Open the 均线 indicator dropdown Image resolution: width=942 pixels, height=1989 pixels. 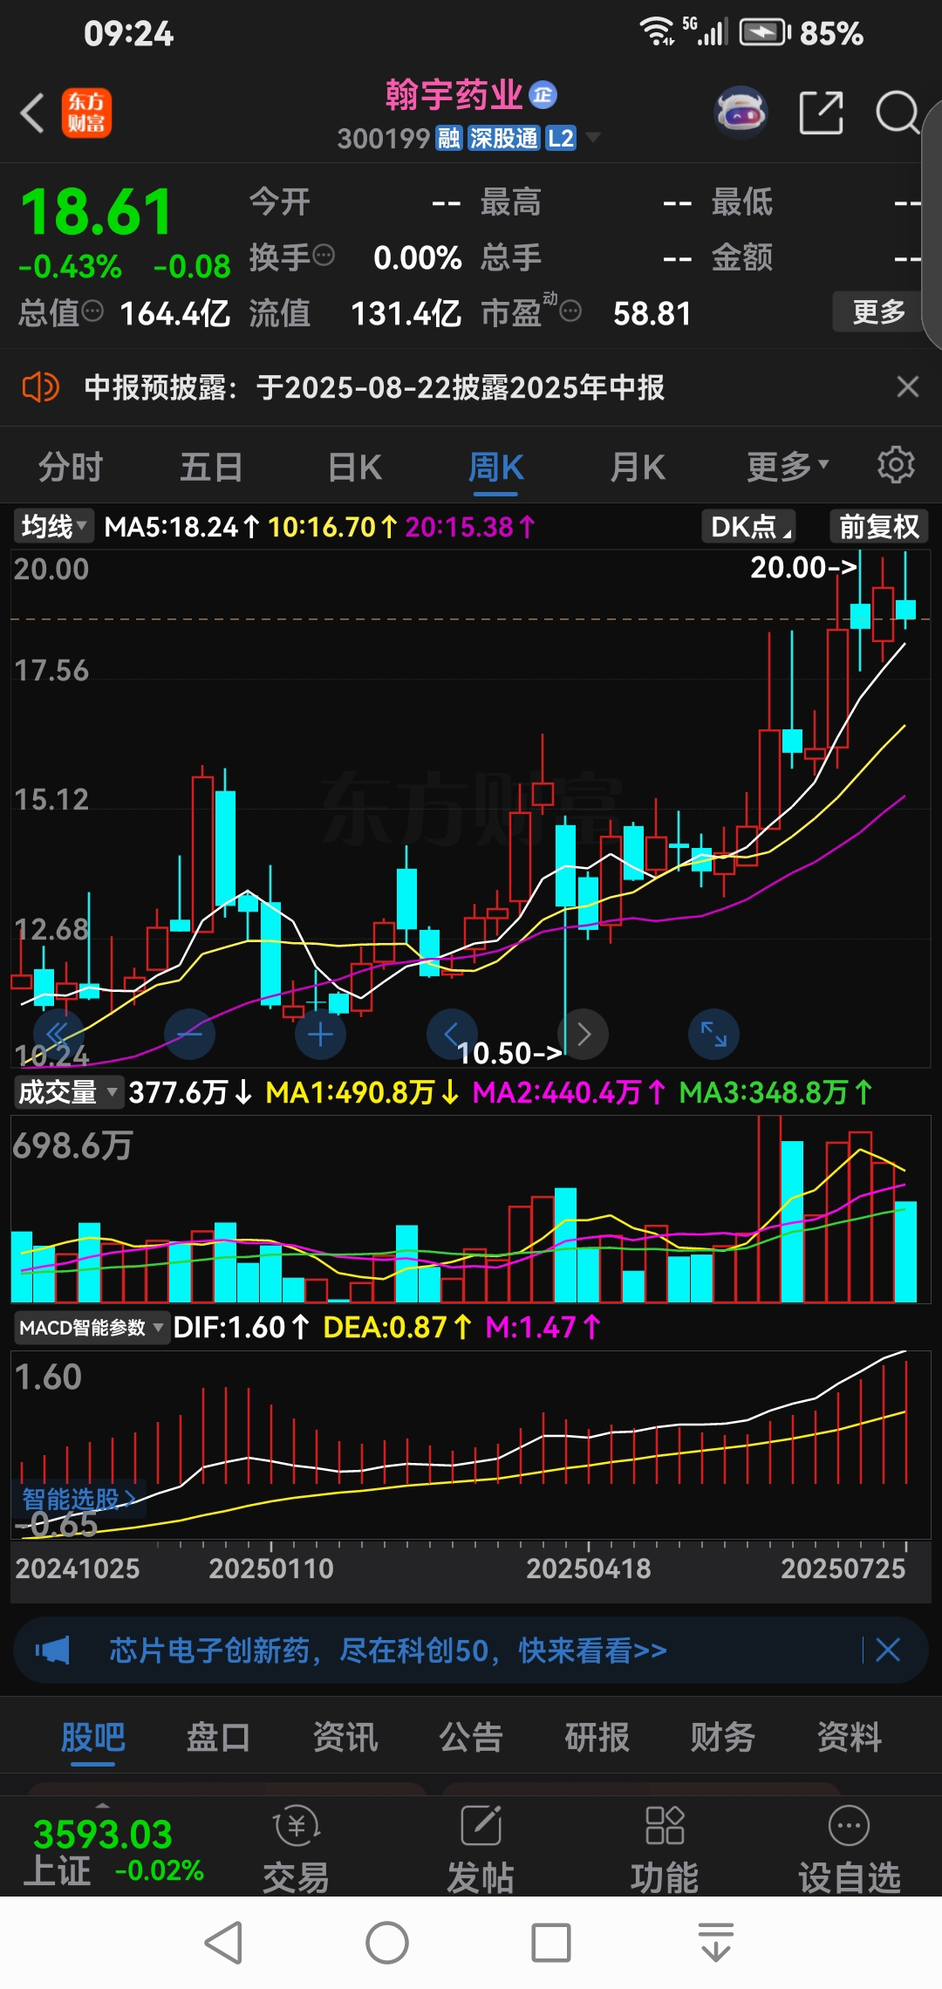pos(53,526)
